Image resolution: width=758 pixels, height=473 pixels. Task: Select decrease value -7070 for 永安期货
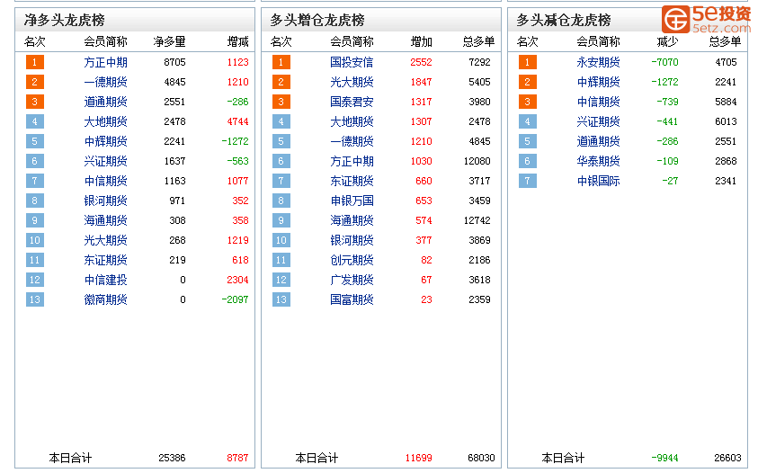pos(664,62)
